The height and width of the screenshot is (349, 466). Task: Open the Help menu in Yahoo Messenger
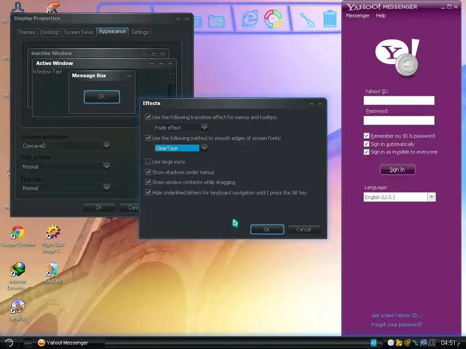(381, 15)
